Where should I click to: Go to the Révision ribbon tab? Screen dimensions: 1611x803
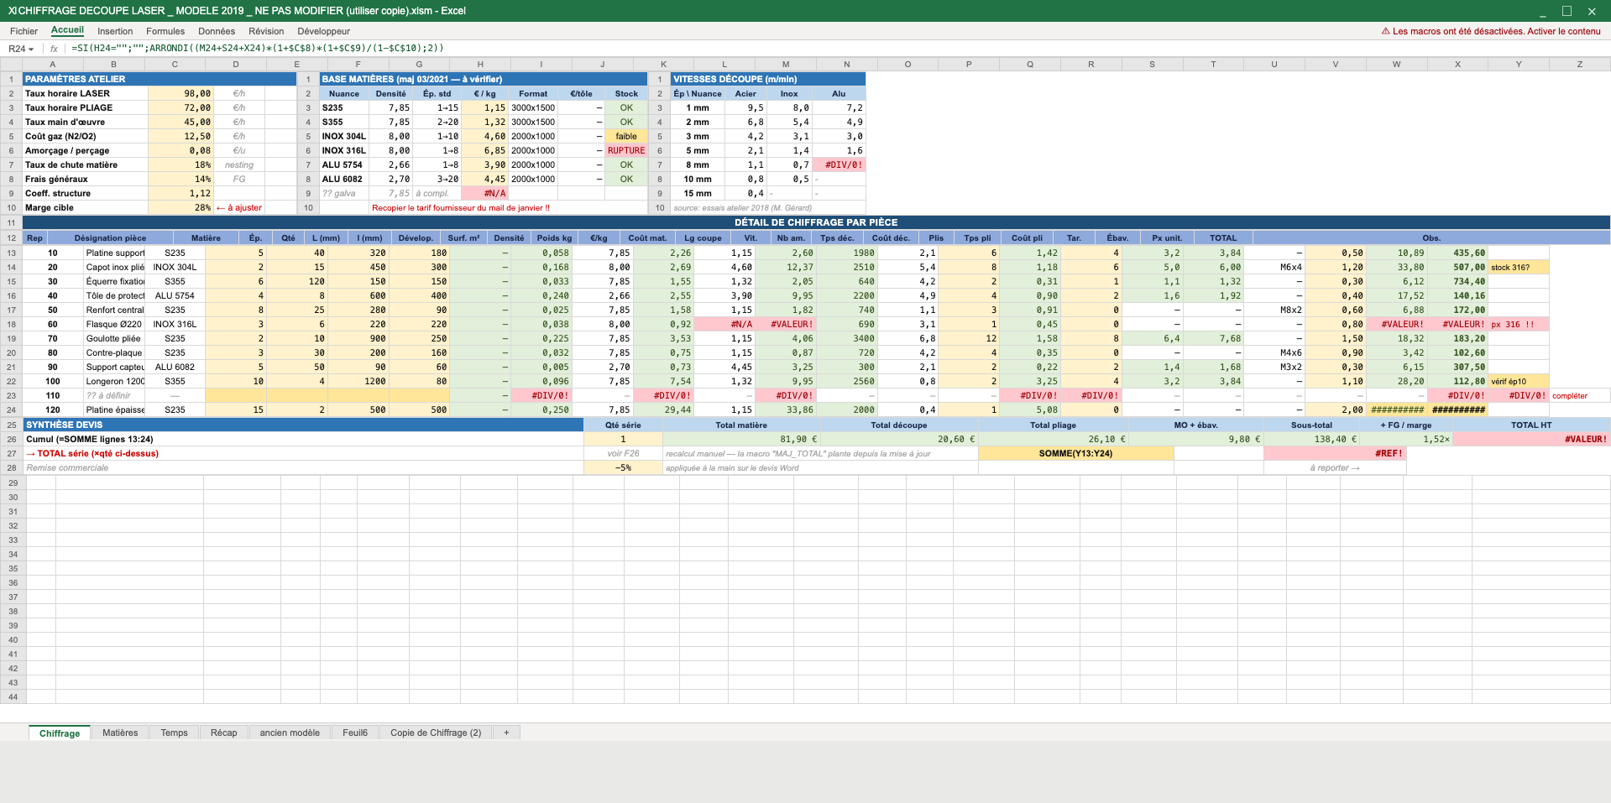tap(266, 31)
